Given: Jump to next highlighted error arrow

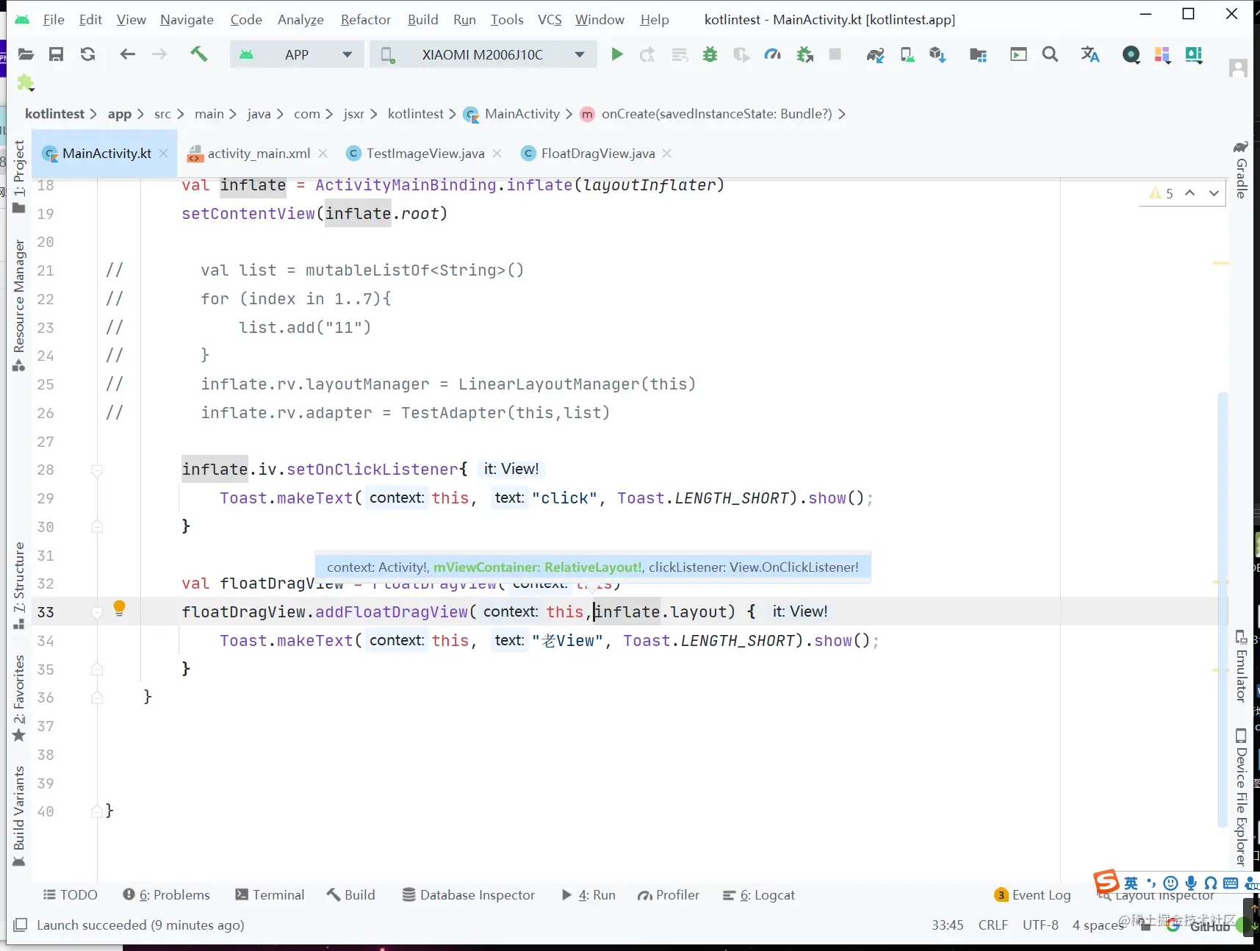Looking at the screenshot, I should point(1214,193).
